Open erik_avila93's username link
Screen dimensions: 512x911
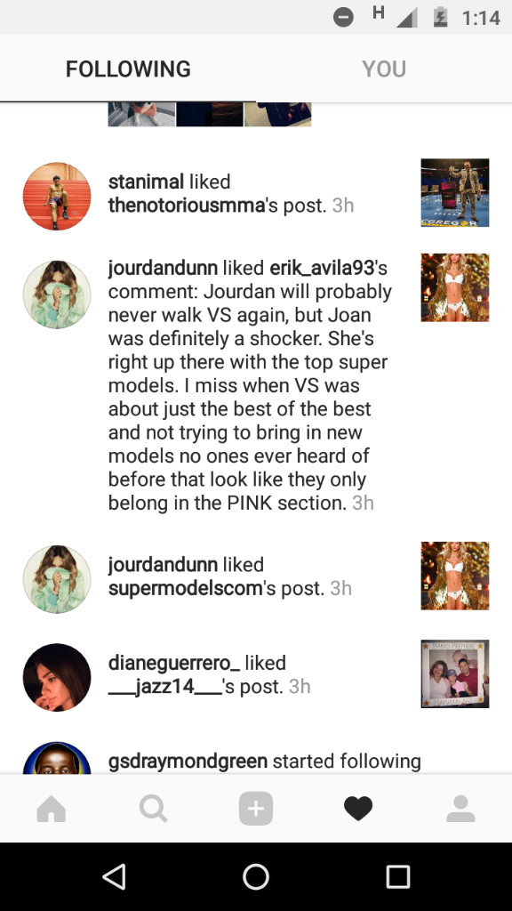coord(322,268)
